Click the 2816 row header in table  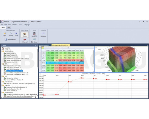click(x=44, y=71)
